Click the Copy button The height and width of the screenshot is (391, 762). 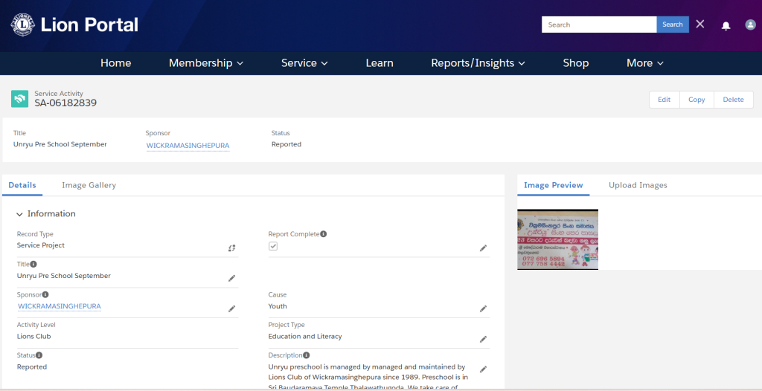click(697, 100)
